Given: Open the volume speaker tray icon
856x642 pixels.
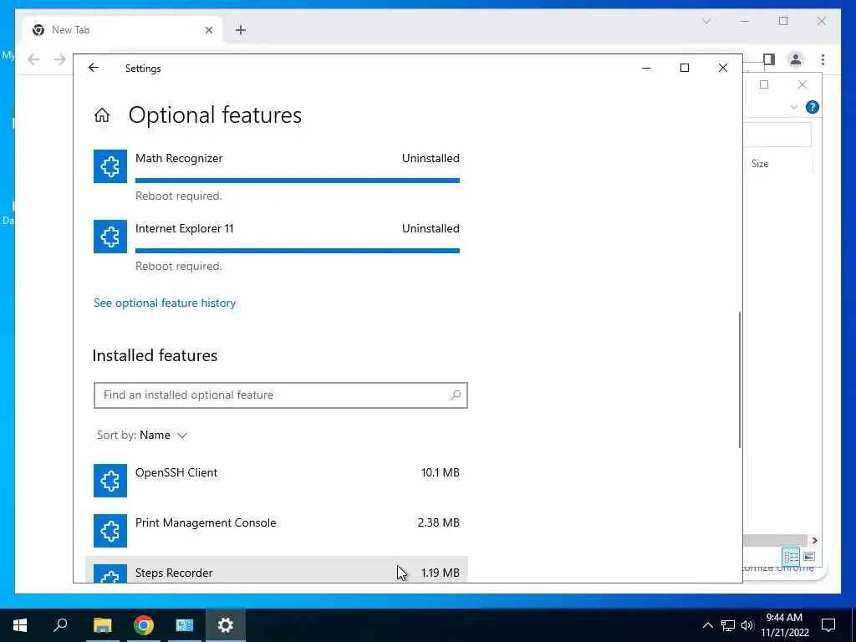Looking at the screenshot, I should click(x=747, y=625).
